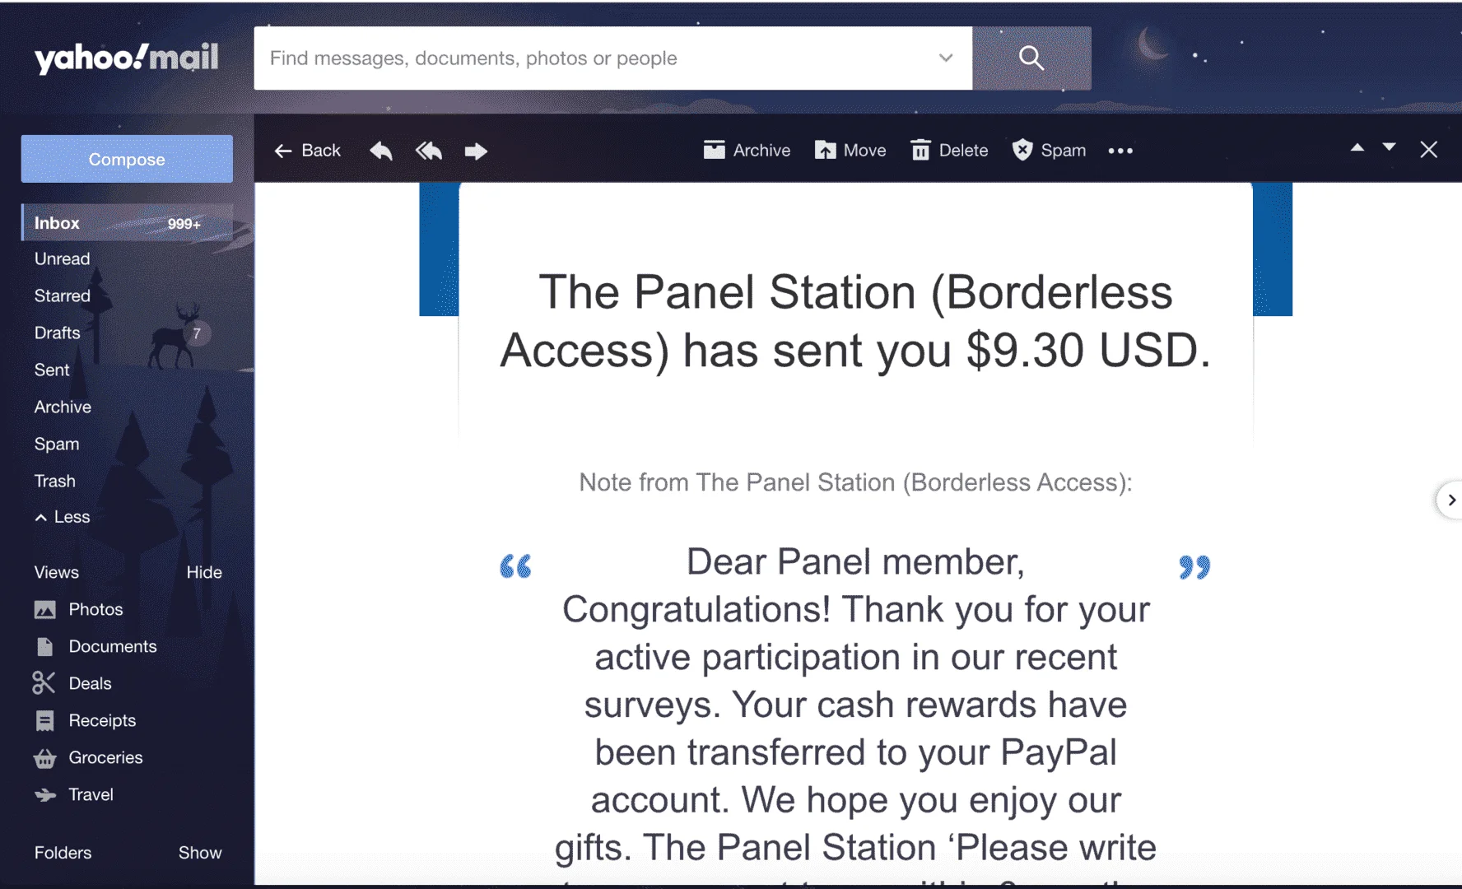Open the Deals view
The image size is (1462, 889).
coord(72,684)
